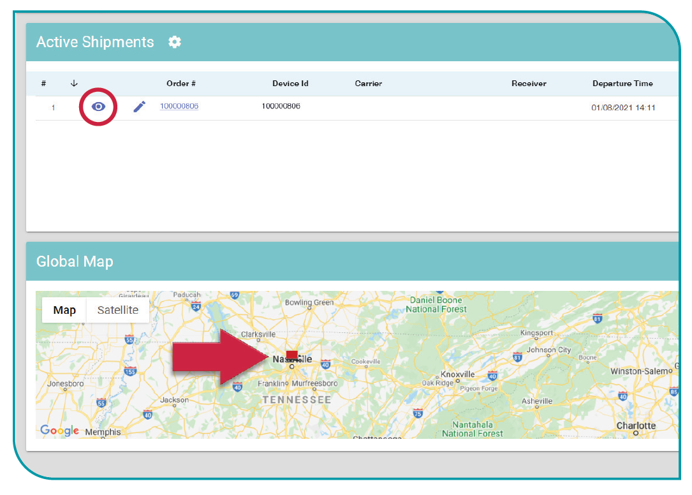Click Clarksville label on the map
The height and width of the screenshot is (495, 692).
point(258,334)
